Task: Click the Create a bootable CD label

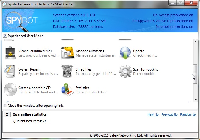Action: coord(34,88)
